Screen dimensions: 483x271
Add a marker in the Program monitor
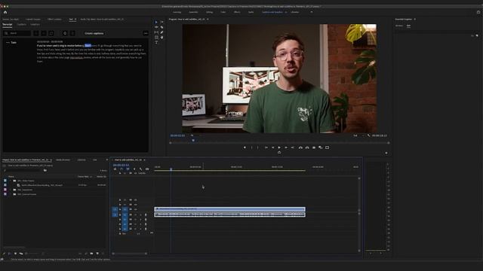(245, 148)
